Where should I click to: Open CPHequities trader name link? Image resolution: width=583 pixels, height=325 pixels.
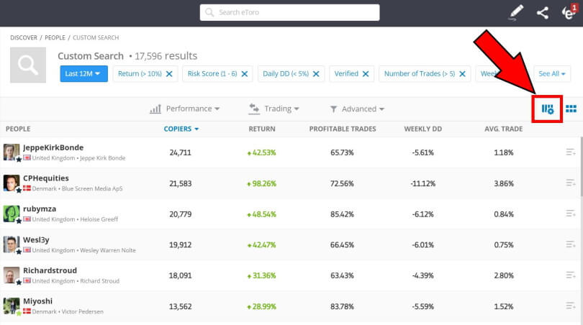(x=46, y=178)
